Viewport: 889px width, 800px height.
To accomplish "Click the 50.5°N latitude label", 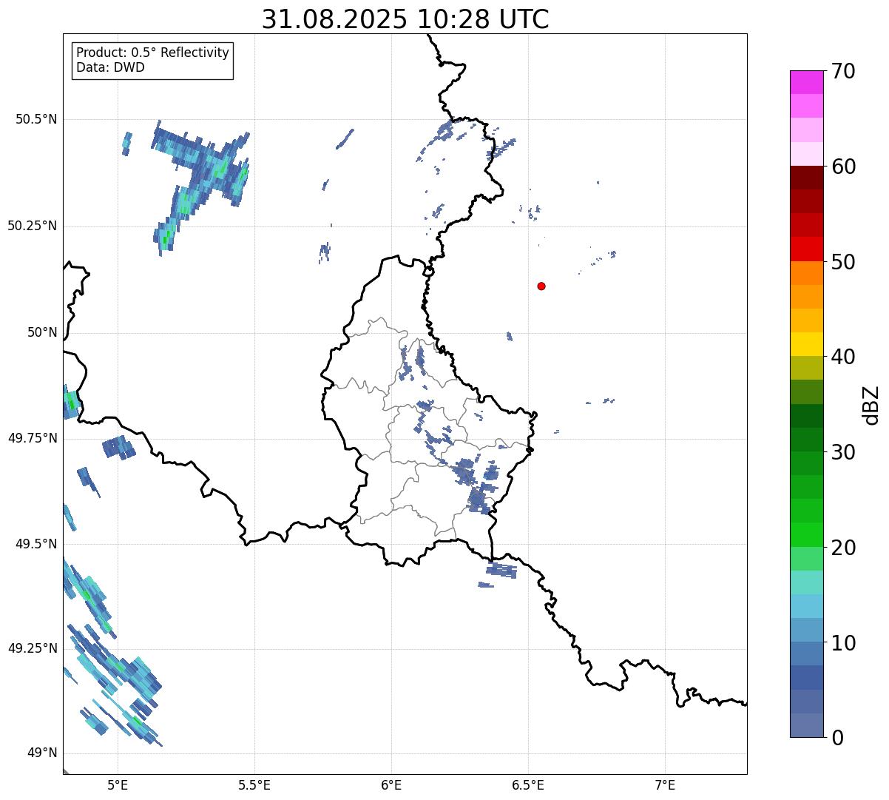I will [x=36, y=119].
